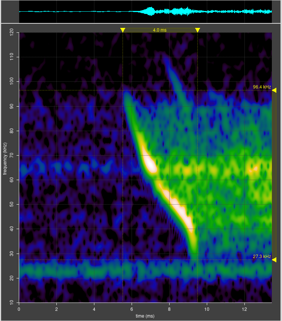The width and height of the screenshot is (282, 321).
Task: Click the time (ms) axis title
Action: tap(145, 316)
